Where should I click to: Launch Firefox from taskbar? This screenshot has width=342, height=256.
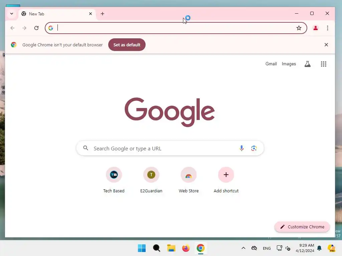tap(186, 248)
